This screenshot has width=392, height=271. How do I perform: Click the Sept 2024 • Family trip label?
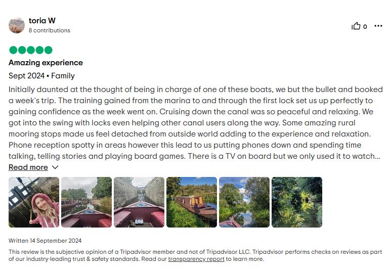pos(42,76)
